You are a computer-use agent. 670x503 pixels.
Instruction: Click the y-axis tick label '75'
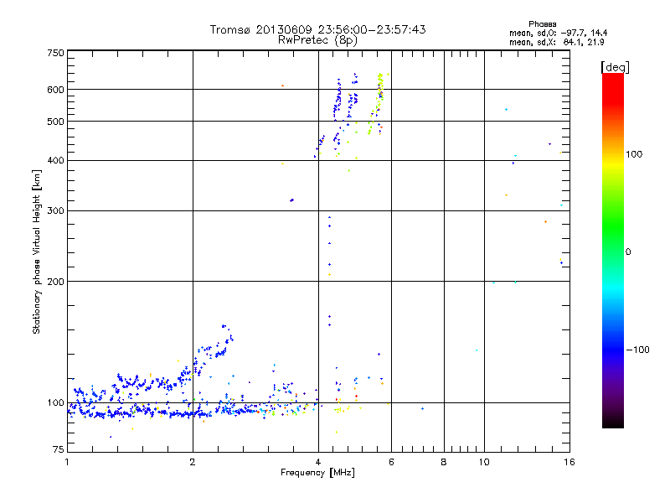[58, 449]
